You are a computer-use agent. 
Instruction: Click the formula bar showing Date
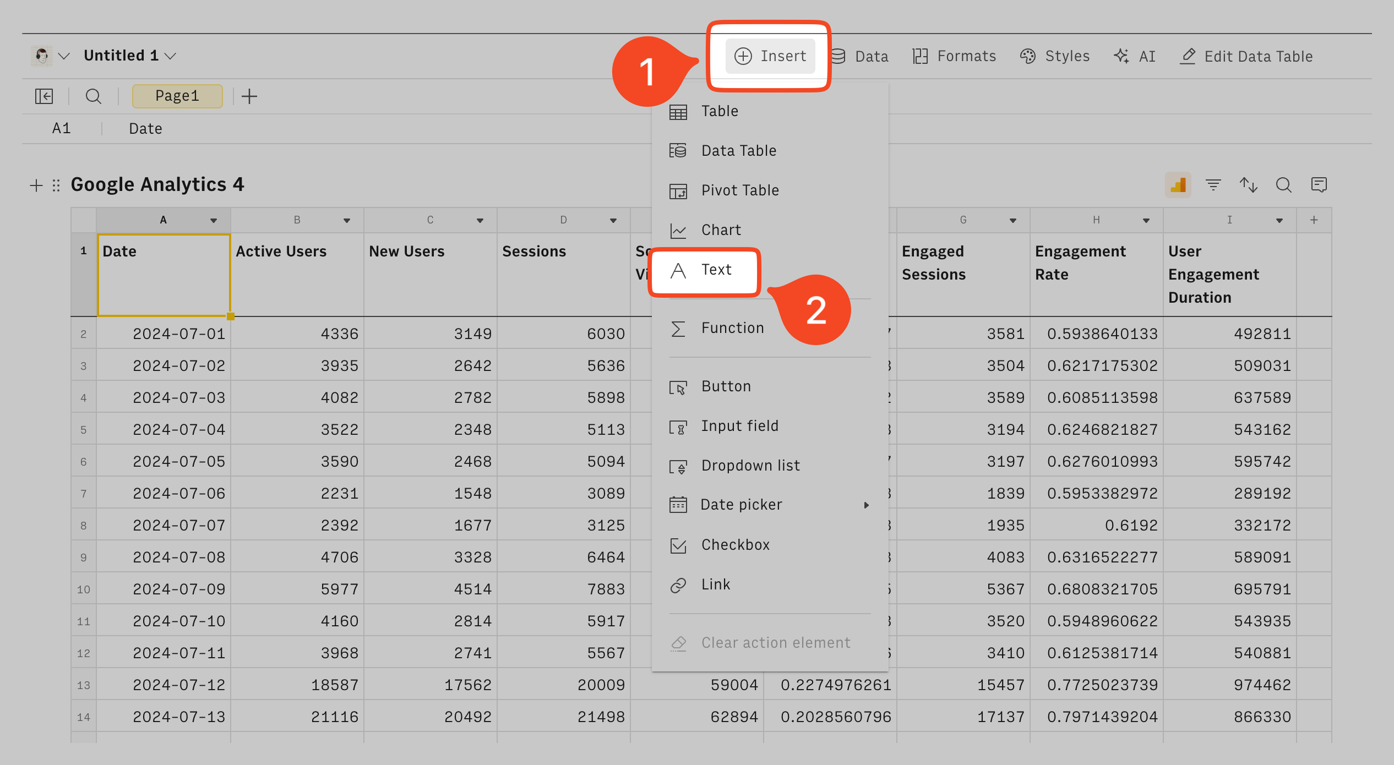145,129
